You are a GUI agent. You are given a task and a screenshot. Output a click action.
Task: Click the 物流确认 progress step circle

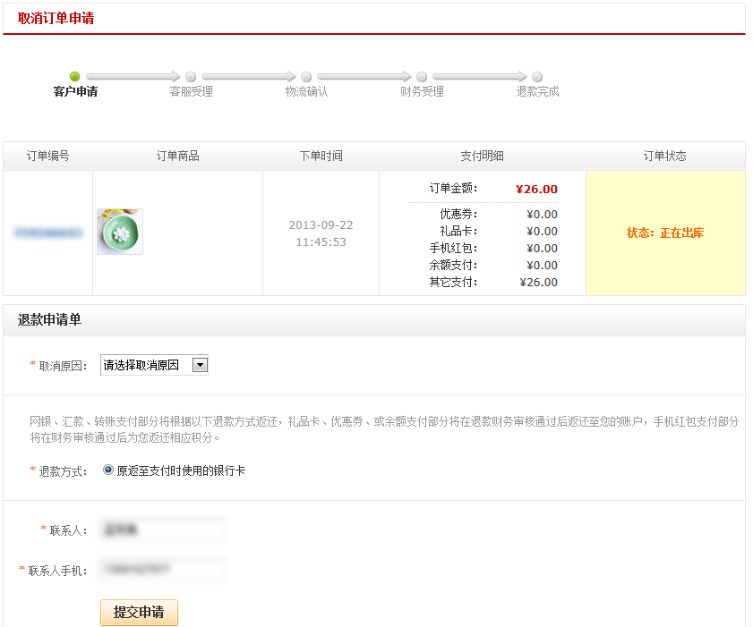point(305,77)
